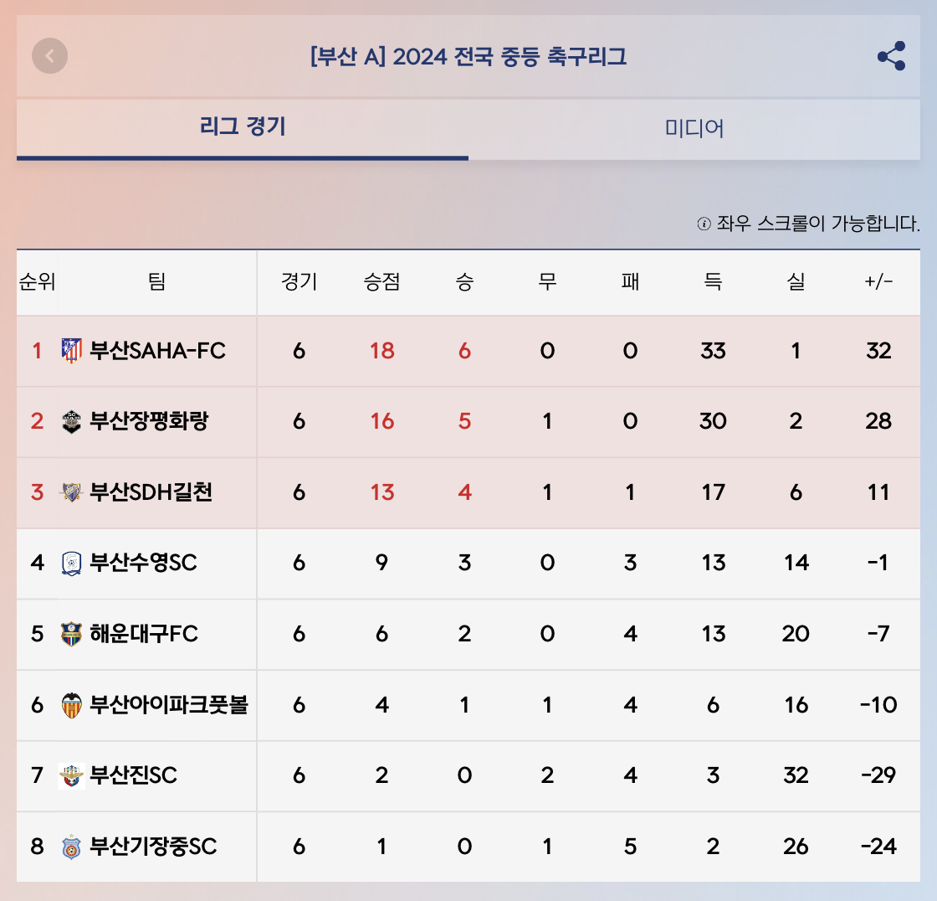Click the info icon beside scroll notice
This screenshot has height=901, width=937.
[704, 224]
